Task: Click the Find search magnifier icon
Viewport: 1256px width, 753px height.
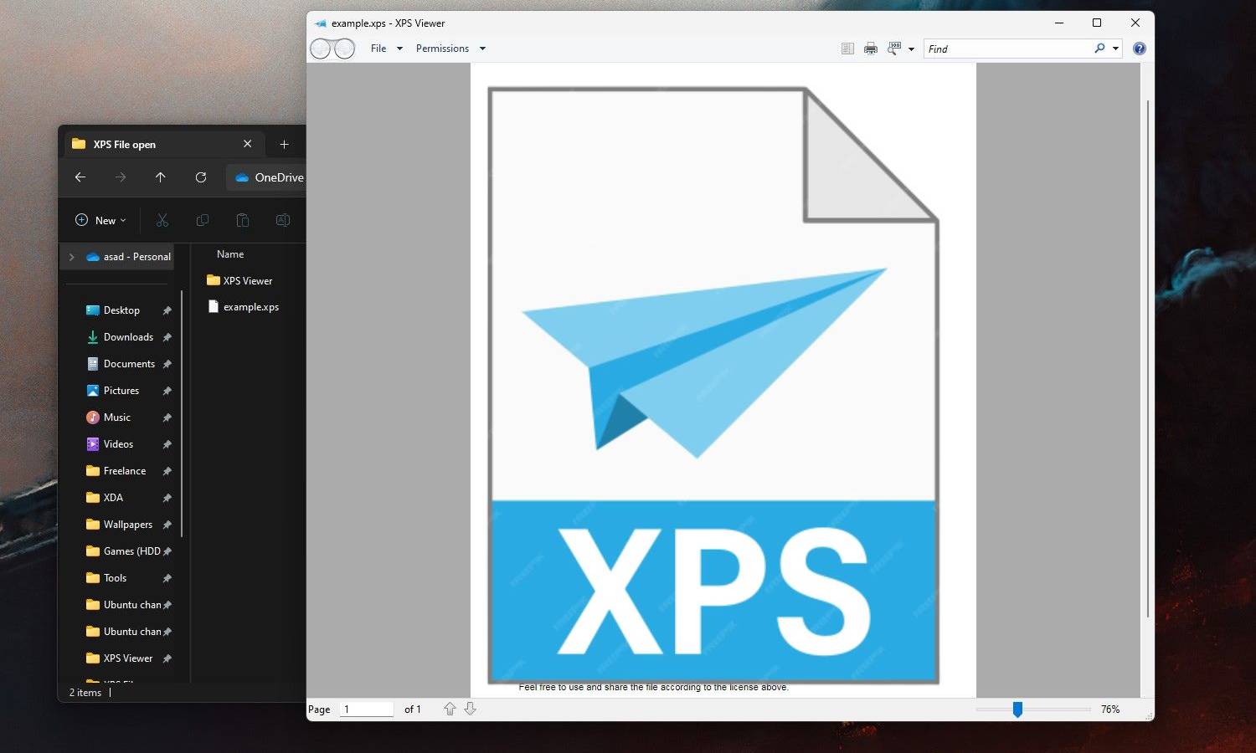Action: pos(1099,49)
